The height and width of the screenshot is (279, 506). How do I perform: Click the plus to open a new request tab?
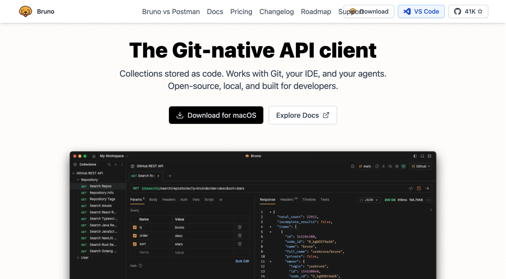(x=170, y=176)
